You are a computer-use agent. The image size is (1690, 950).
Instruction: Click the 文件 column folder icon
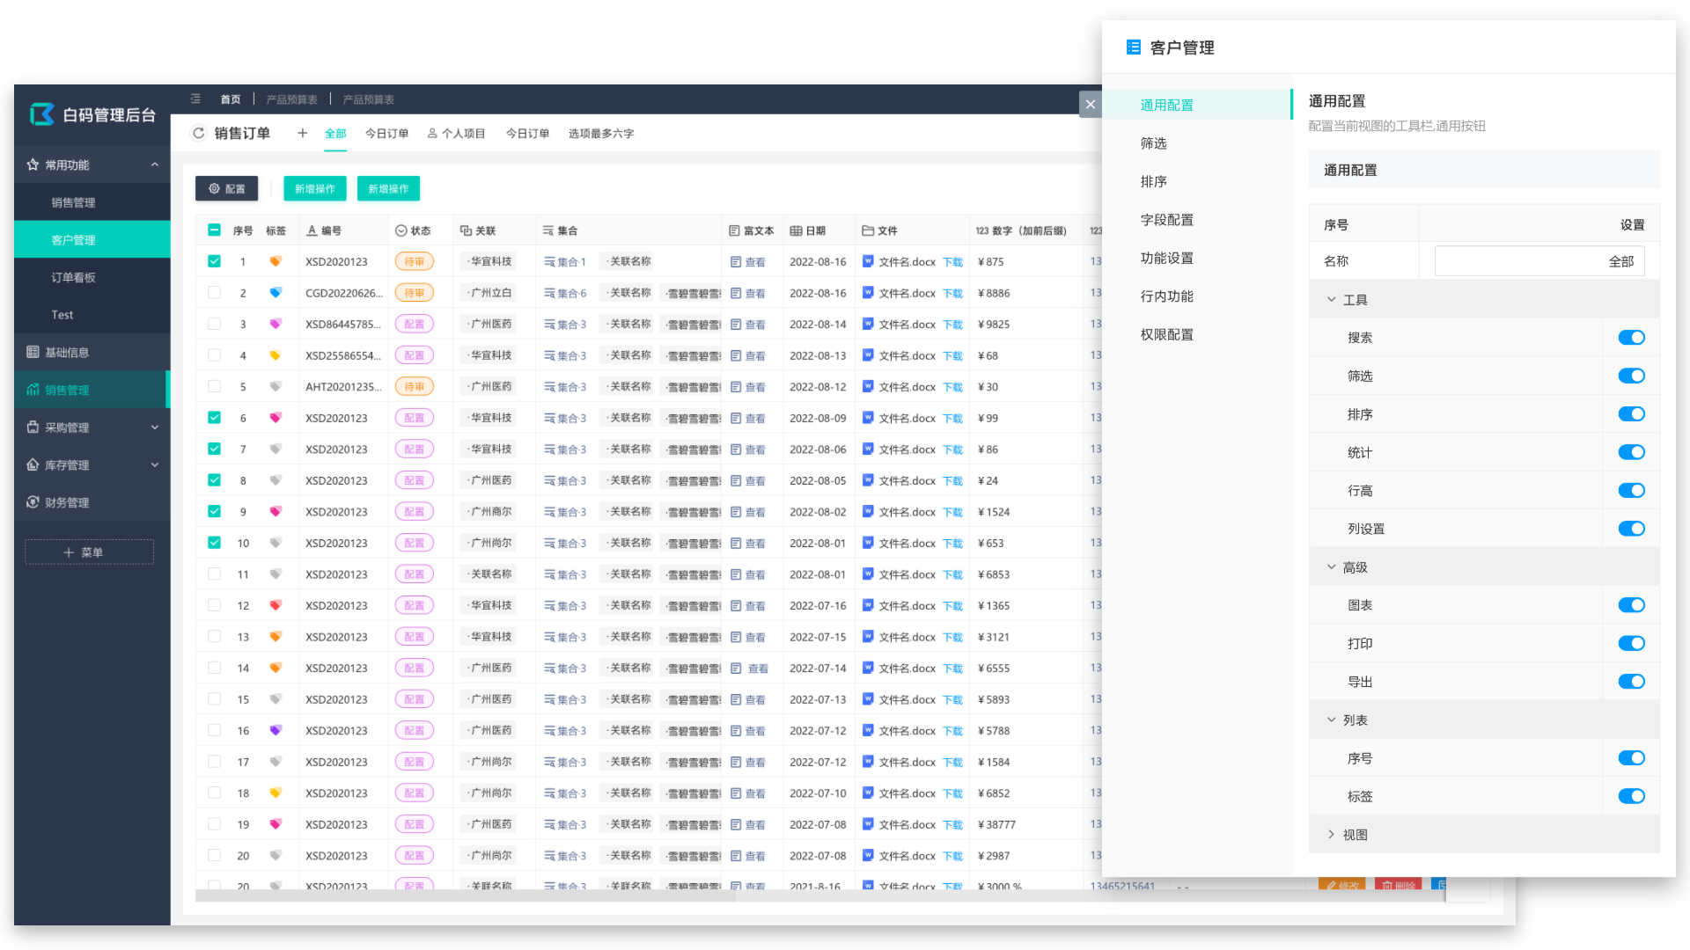[868, 230]
